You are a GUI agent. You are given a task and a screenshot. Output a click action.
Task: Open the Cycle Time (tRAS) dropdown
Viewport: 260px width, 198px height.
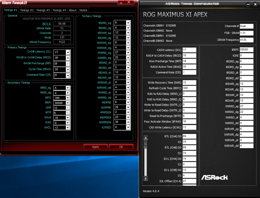68,70
